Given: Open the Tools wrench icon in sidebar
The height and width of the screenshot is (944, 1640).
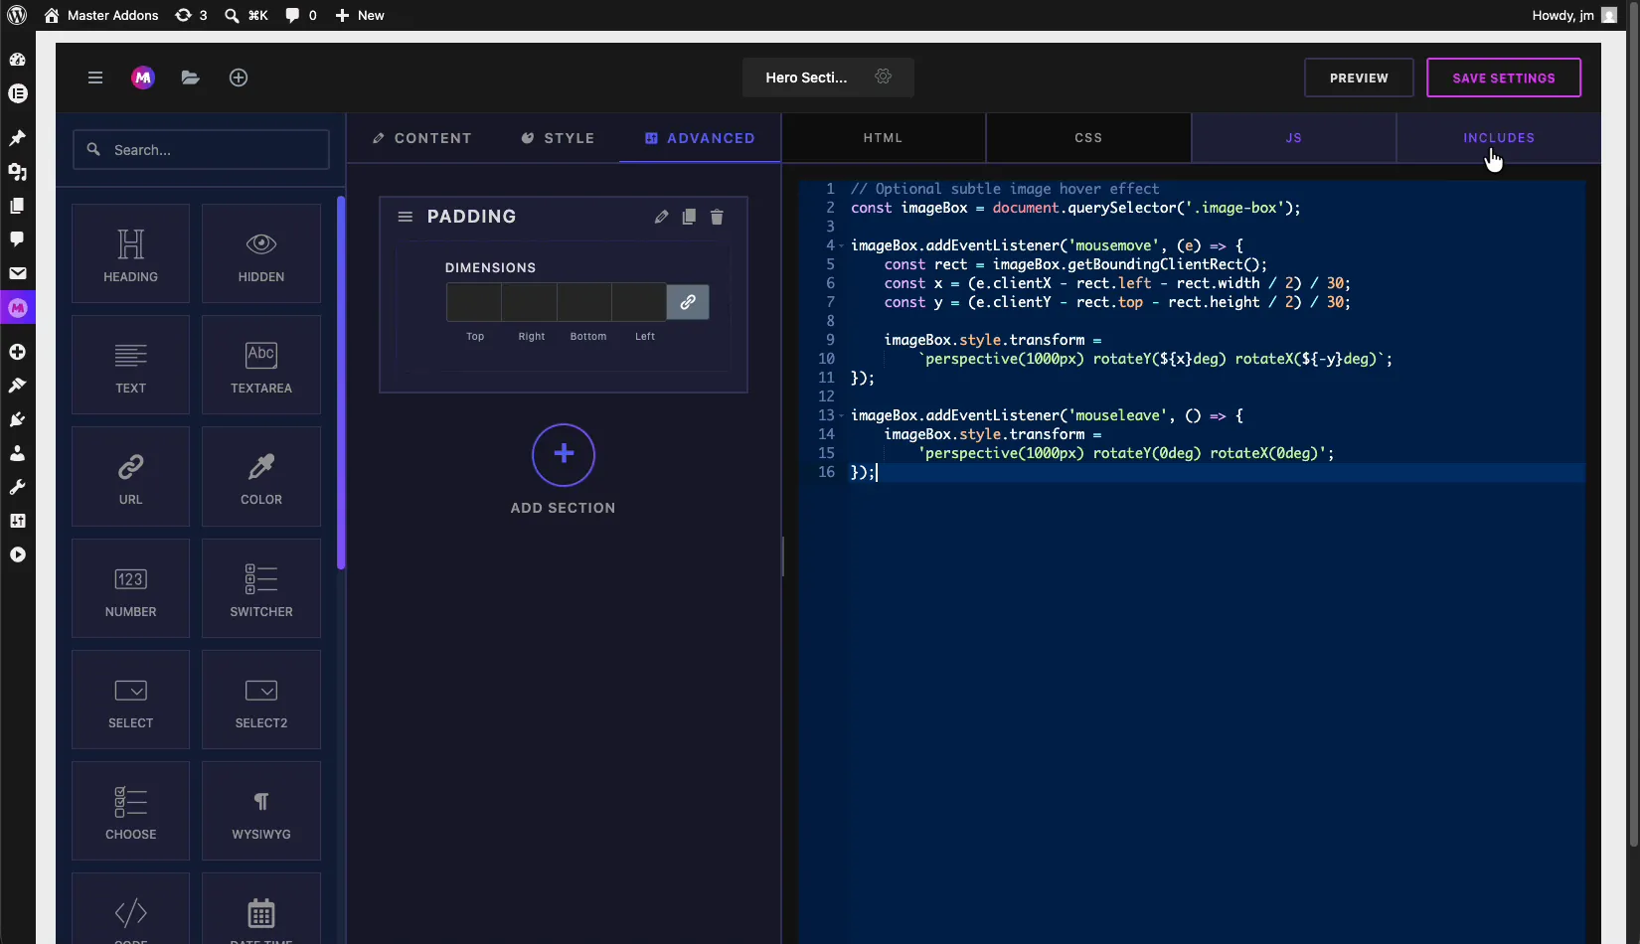Looking at the screenshot, I should click(17, 487).
